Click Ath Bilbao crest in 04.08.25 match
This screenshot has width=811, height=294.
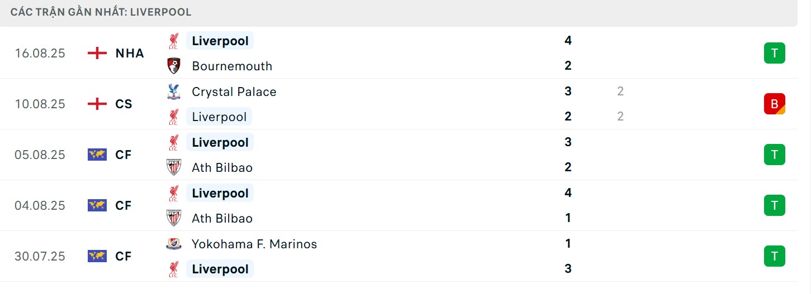pos(174,218)
